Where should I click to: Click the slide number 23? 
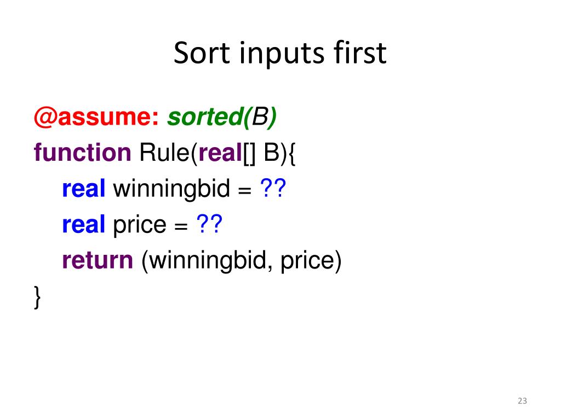[522, 401]
